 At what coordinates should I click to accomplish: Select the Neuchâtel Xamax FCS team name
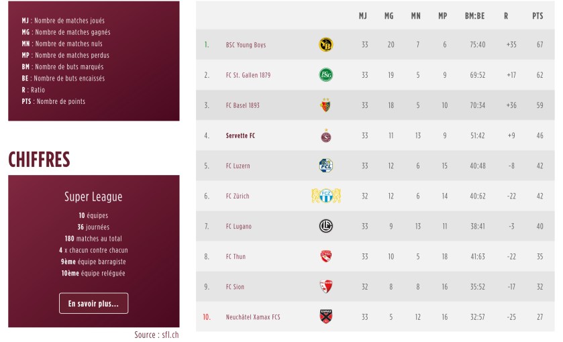[253, 317]
